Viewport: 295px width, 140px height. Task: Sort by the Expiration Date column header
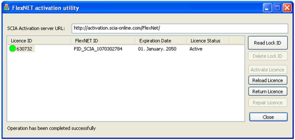(161, 41)
